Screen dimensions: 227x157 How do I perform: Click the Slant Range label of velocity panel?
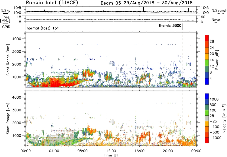(x=8, y=118)
